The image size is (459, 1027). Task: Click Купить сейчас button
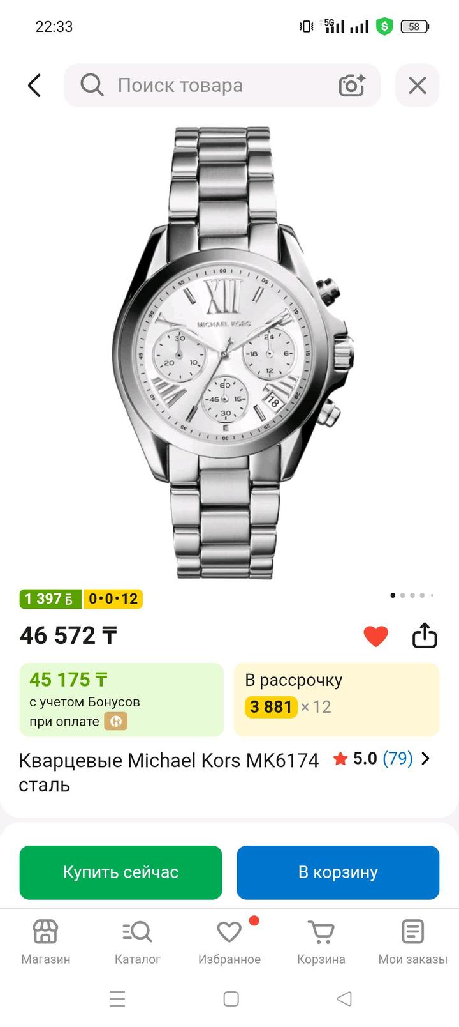click(121, 872)
